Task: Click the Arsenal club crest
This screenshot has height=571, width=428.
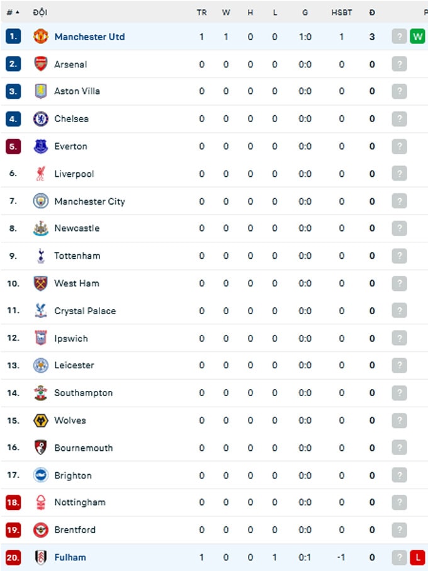Action: click(41, 64)
